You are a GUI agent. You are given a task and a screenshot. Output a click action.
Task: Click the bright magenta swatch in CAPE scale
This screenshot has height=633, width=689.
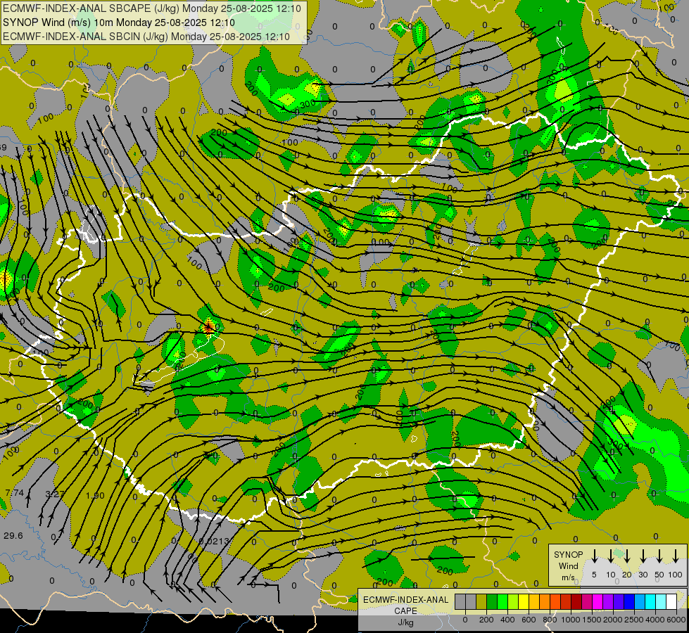598,602
